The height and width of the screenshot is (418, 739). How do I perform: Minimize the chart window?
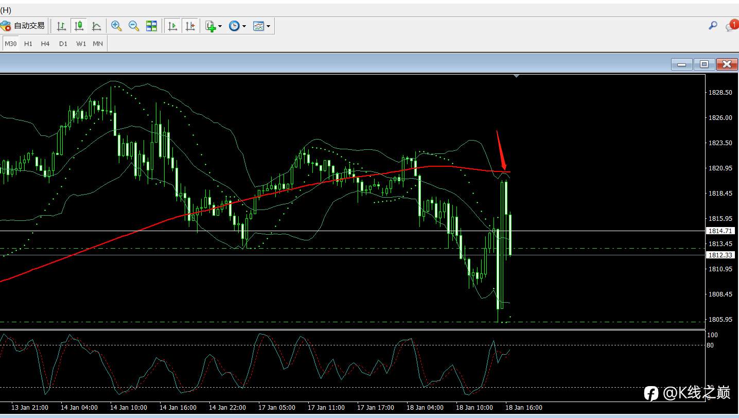(682, 64)
